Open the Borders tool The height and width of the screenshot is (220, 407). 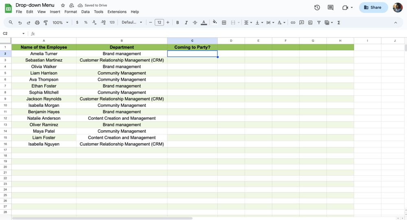(224, 22)
